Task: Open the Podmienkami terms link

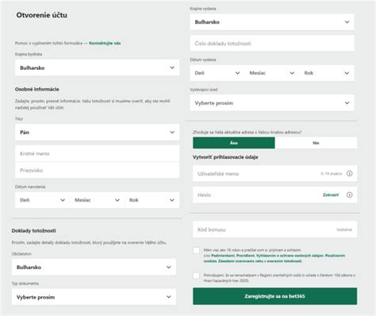Action: [x=223, y=256]
